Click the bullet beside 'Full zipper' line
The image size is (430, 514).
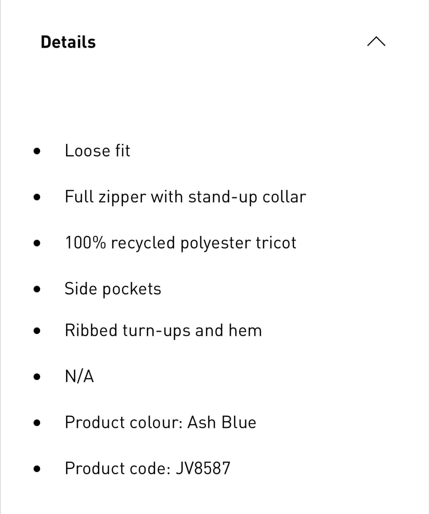37,197
